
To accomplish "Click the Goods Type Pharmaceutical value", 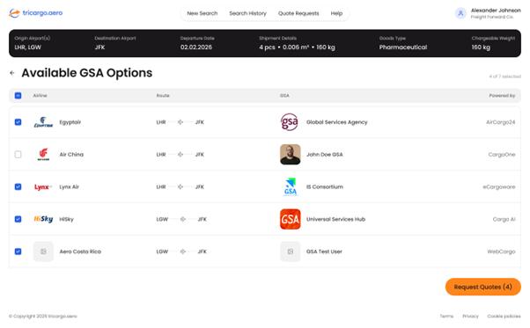I will pos(403,47).
